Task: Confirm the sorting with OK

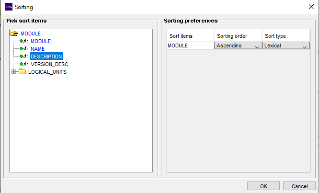Action: pyautogui.click(x=263, y=186)
